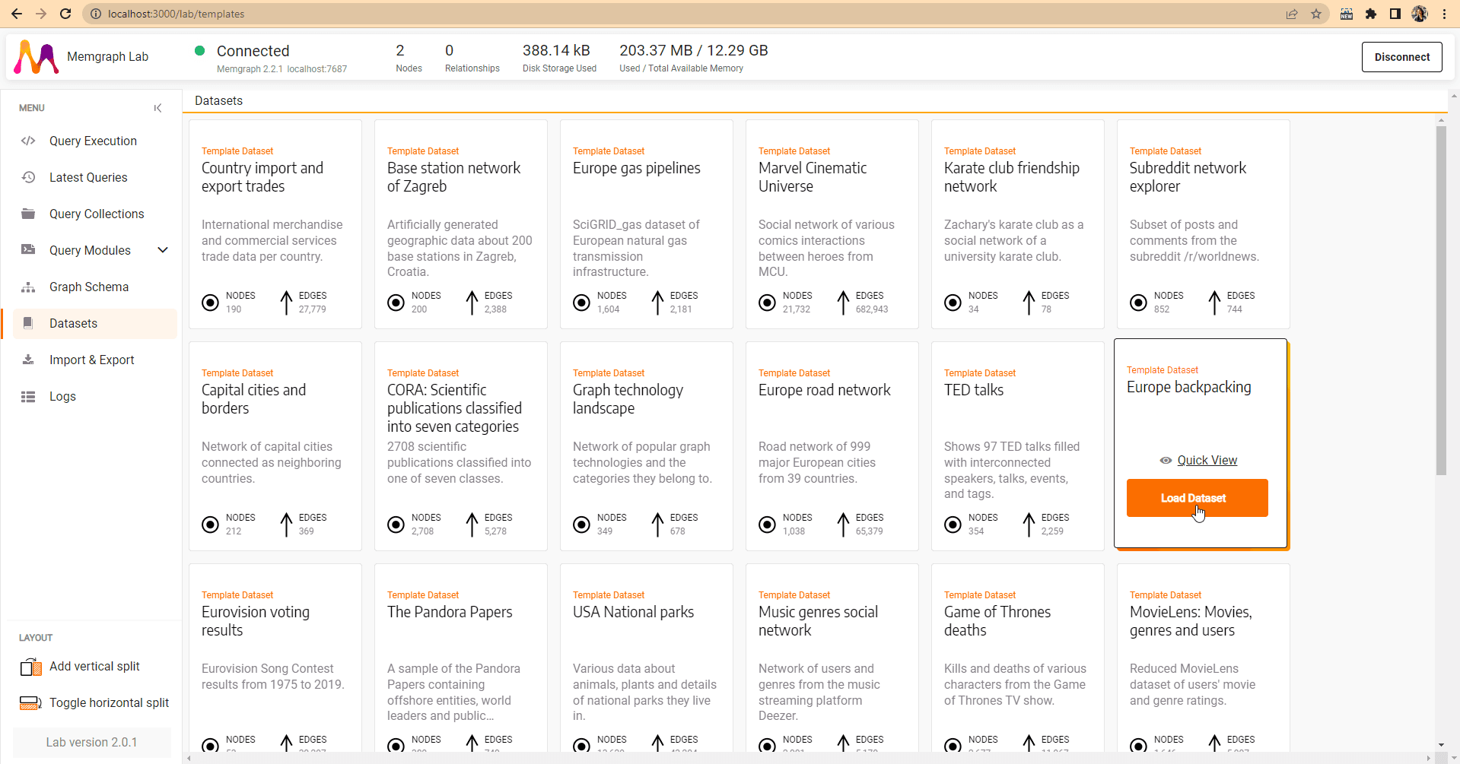
Task: Click Load Dataset for Europe backpacking
Action: pos(1196,498)
